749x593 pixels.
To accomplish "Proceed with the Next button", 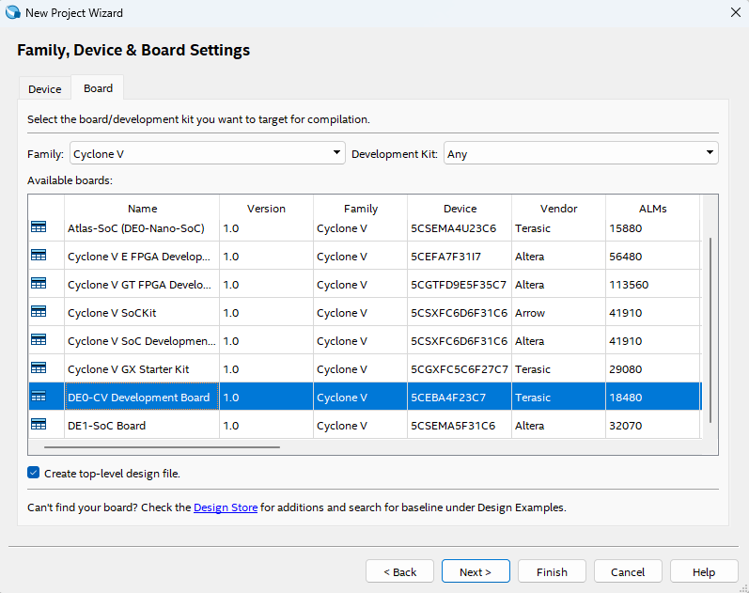I will pyautogui.click(x=476, y=571).
